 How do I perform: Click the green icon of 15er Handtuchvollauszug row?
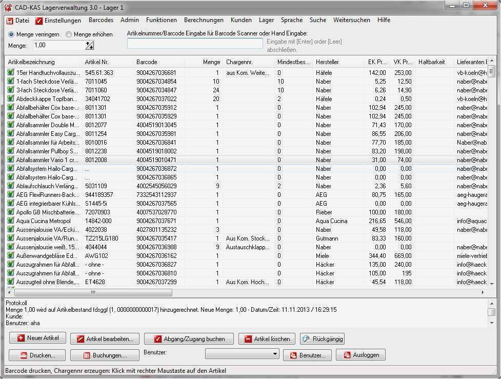pyautogui.click(x=11, y=72)
